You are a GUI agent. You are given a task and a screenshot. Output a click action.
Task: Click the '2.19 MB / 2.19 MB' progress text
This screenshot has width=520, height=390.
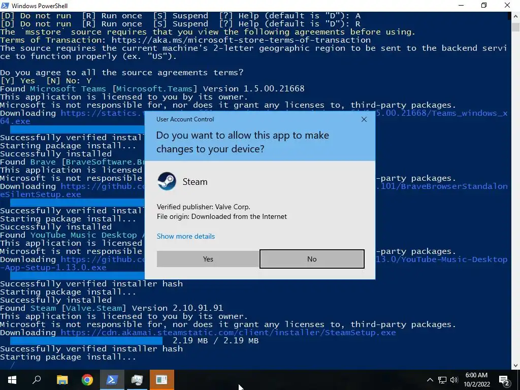[x=215, y=341]
